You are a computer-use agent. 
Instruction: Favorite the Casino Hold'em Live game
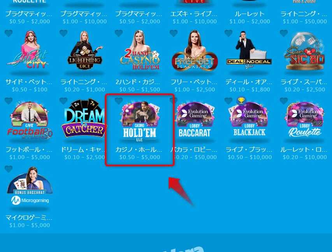pos(119,101)
